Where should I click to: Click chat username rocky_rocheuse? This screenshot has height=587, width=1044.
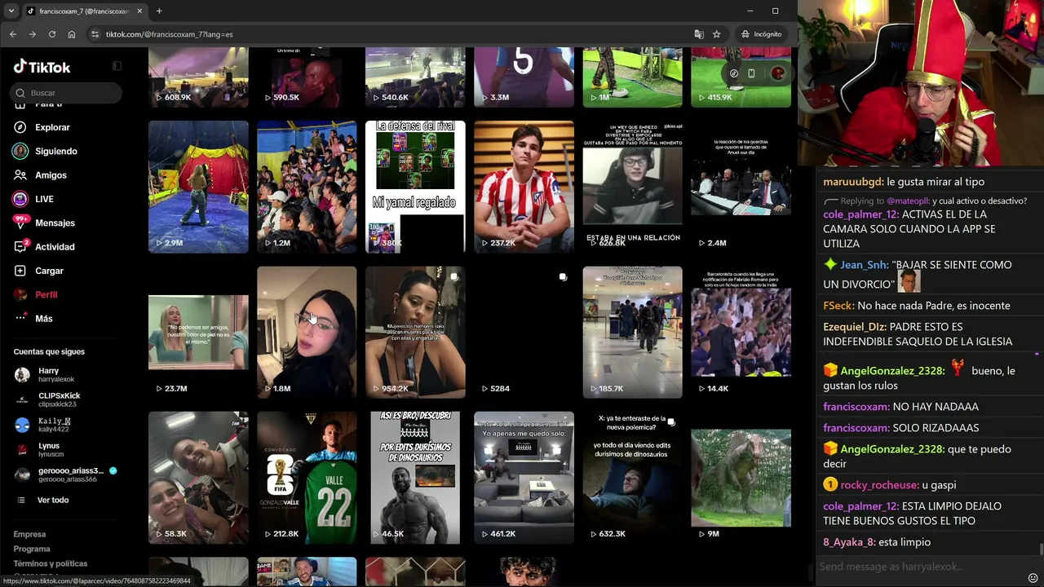point(878,485)
